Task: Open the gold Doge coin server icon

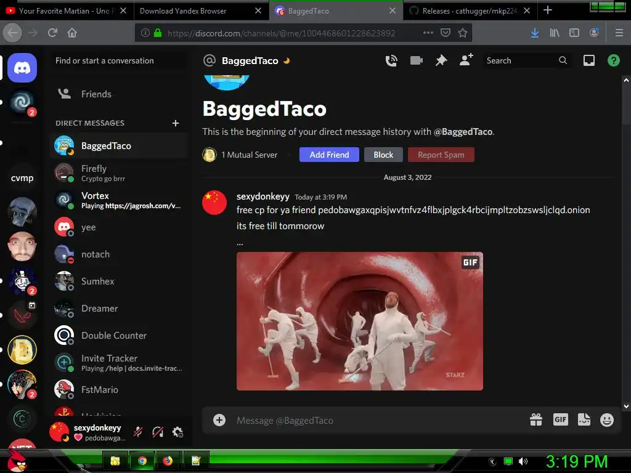Action: point(22,350)
